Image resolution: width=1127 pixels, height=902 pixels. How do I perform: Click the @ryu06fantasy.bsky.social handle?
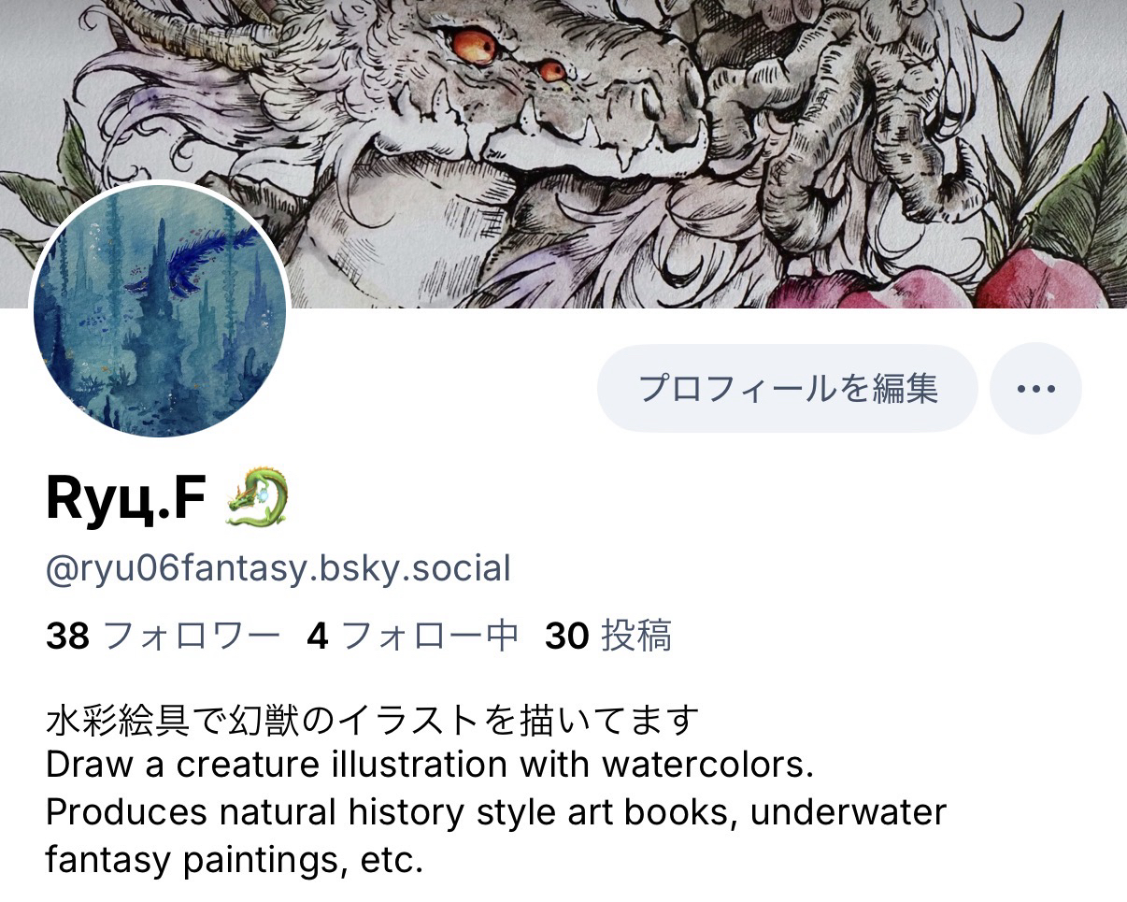[278, 568]
